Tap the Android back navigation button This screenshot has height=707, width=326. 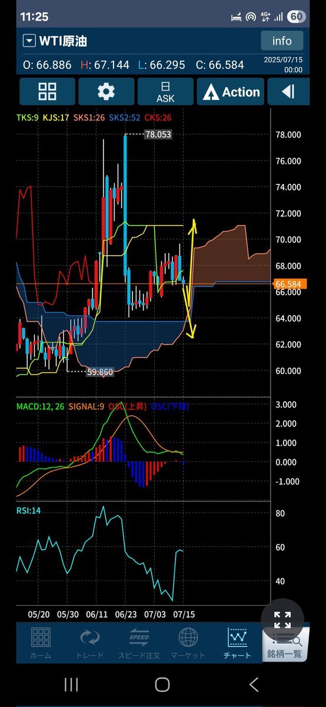[254, 684]
